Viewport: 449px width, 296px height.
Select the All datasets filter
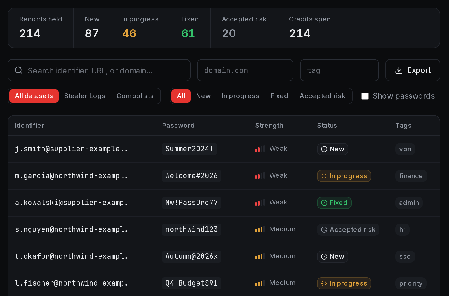[34, 96]
